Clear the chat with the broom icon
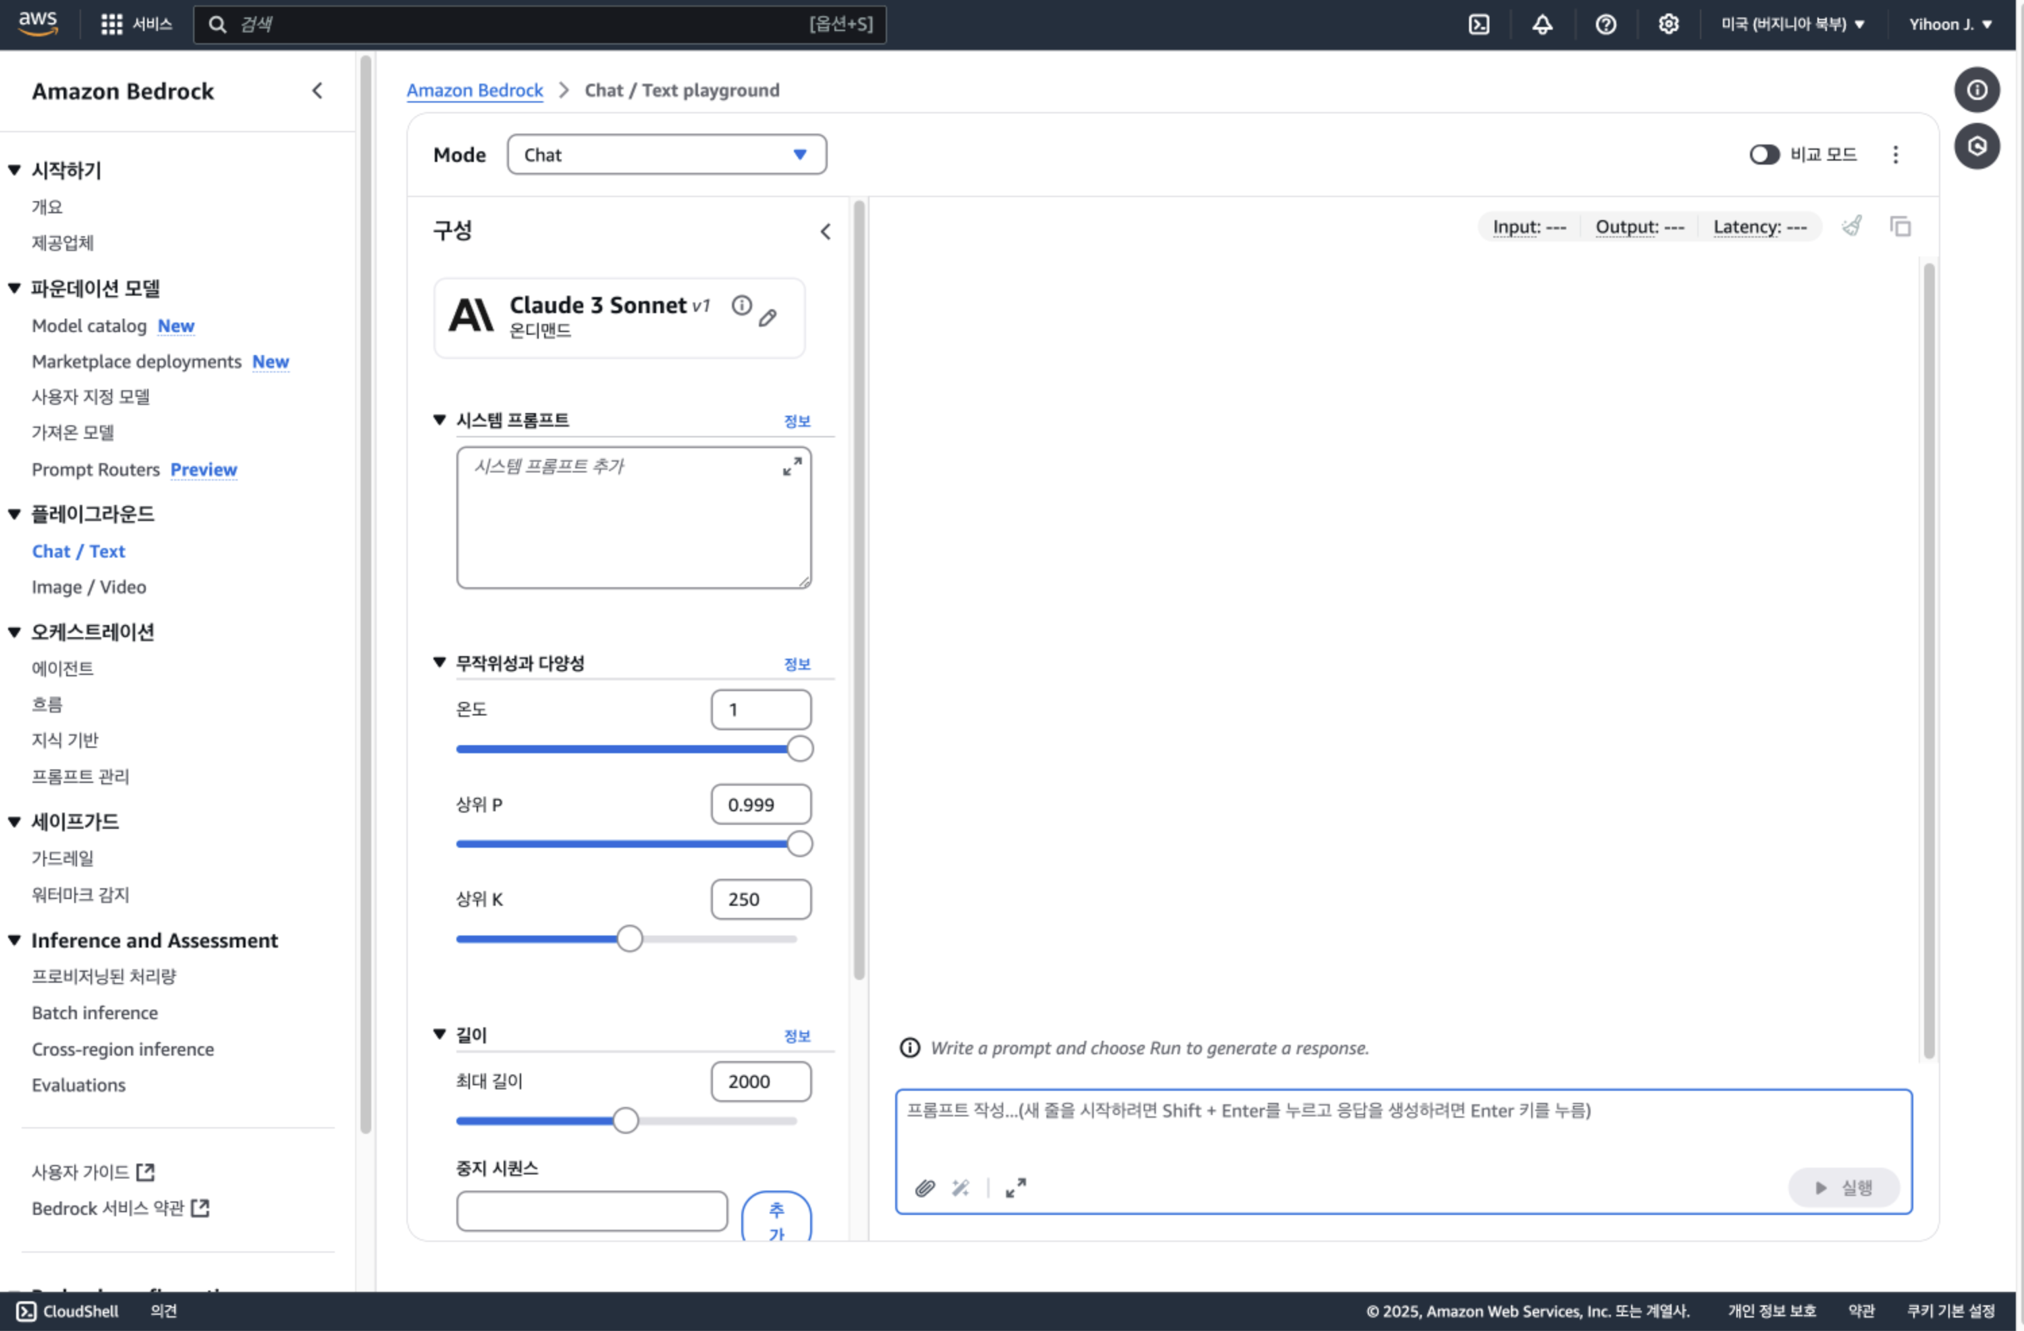The width and height of the screenshot is (2024, 1331). pyautogui.click(x=1851, y=226)
